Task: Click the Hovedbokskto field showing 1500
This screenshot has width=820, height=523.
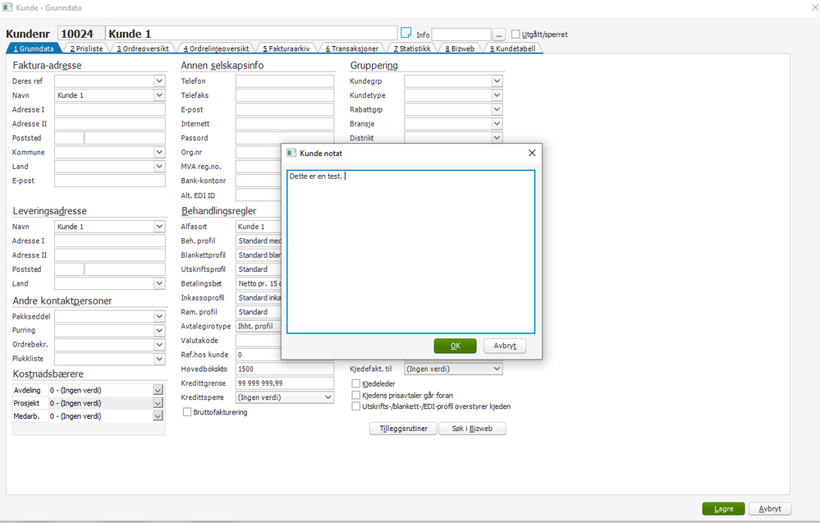Action: pos(285,369)
